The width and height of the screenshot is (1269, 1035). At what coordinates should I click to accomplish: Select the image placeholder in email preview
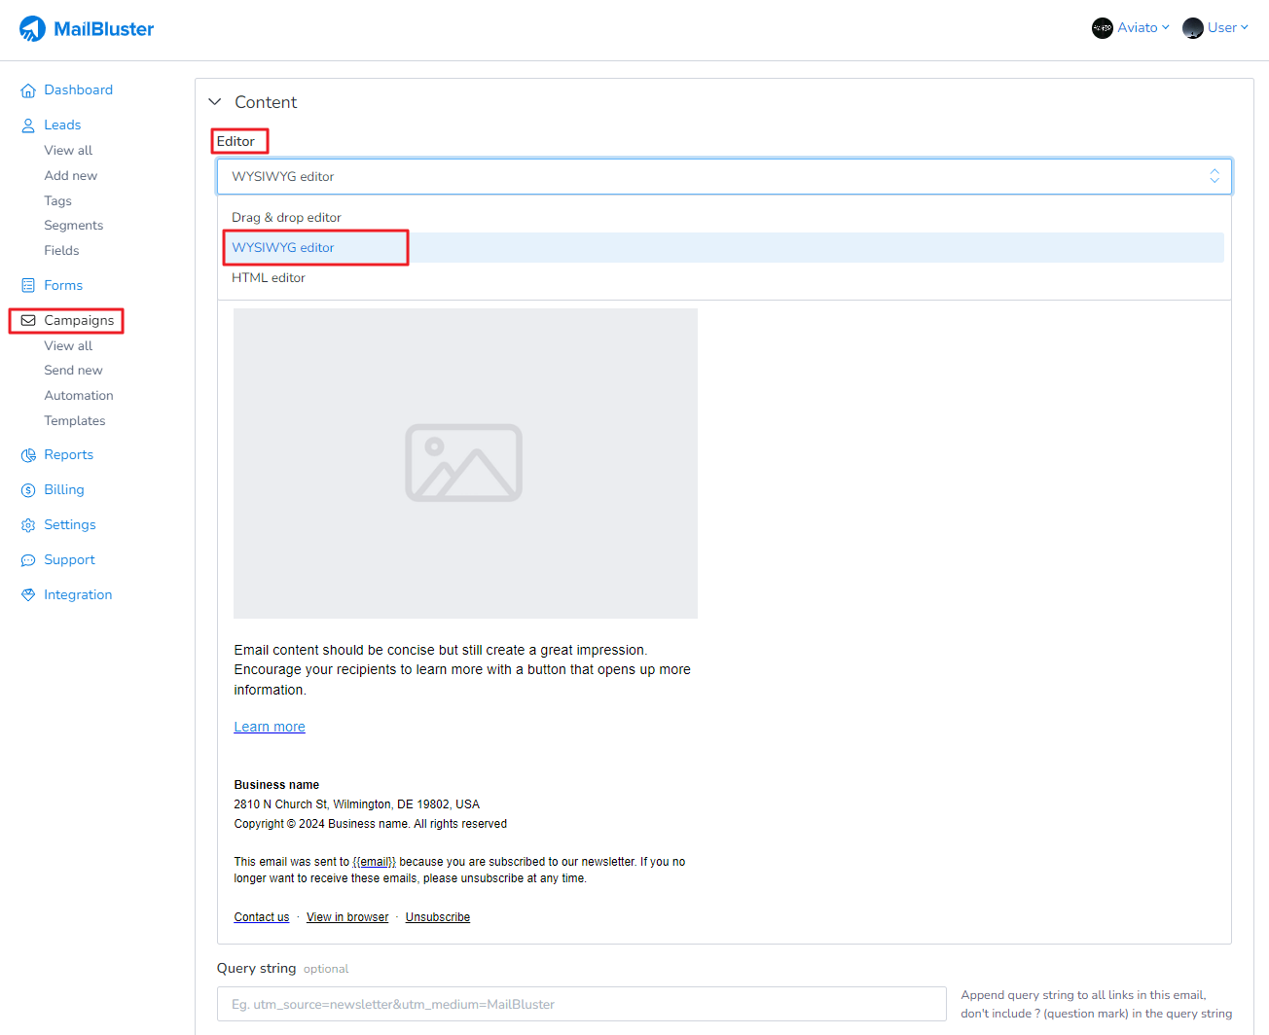pos(465,463)
